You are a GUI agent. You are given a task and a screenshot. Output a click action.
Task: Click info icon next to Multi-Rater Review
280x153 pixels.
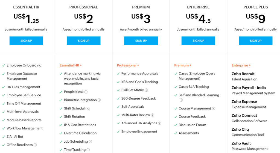pos(153,115)
